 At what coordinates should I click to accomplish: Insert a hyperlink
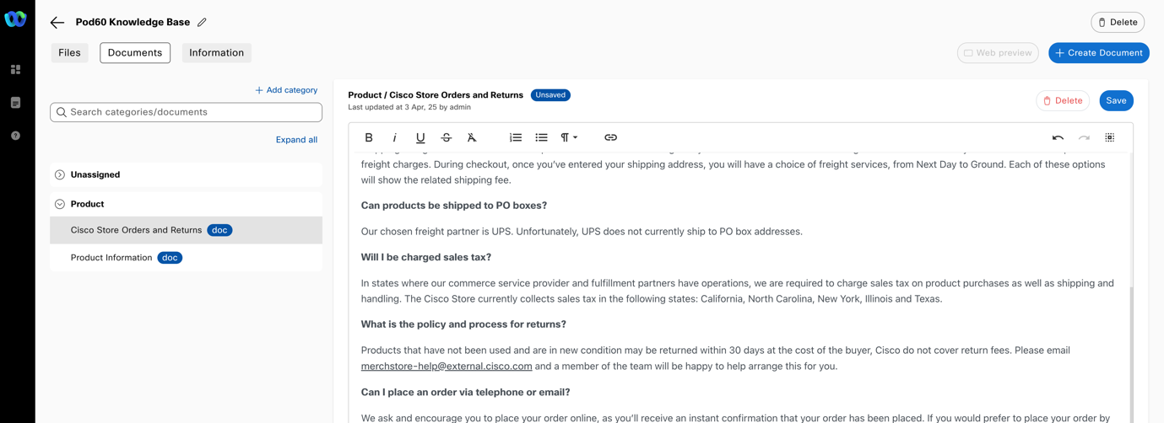pyautogui.click(x=610, y=137)
